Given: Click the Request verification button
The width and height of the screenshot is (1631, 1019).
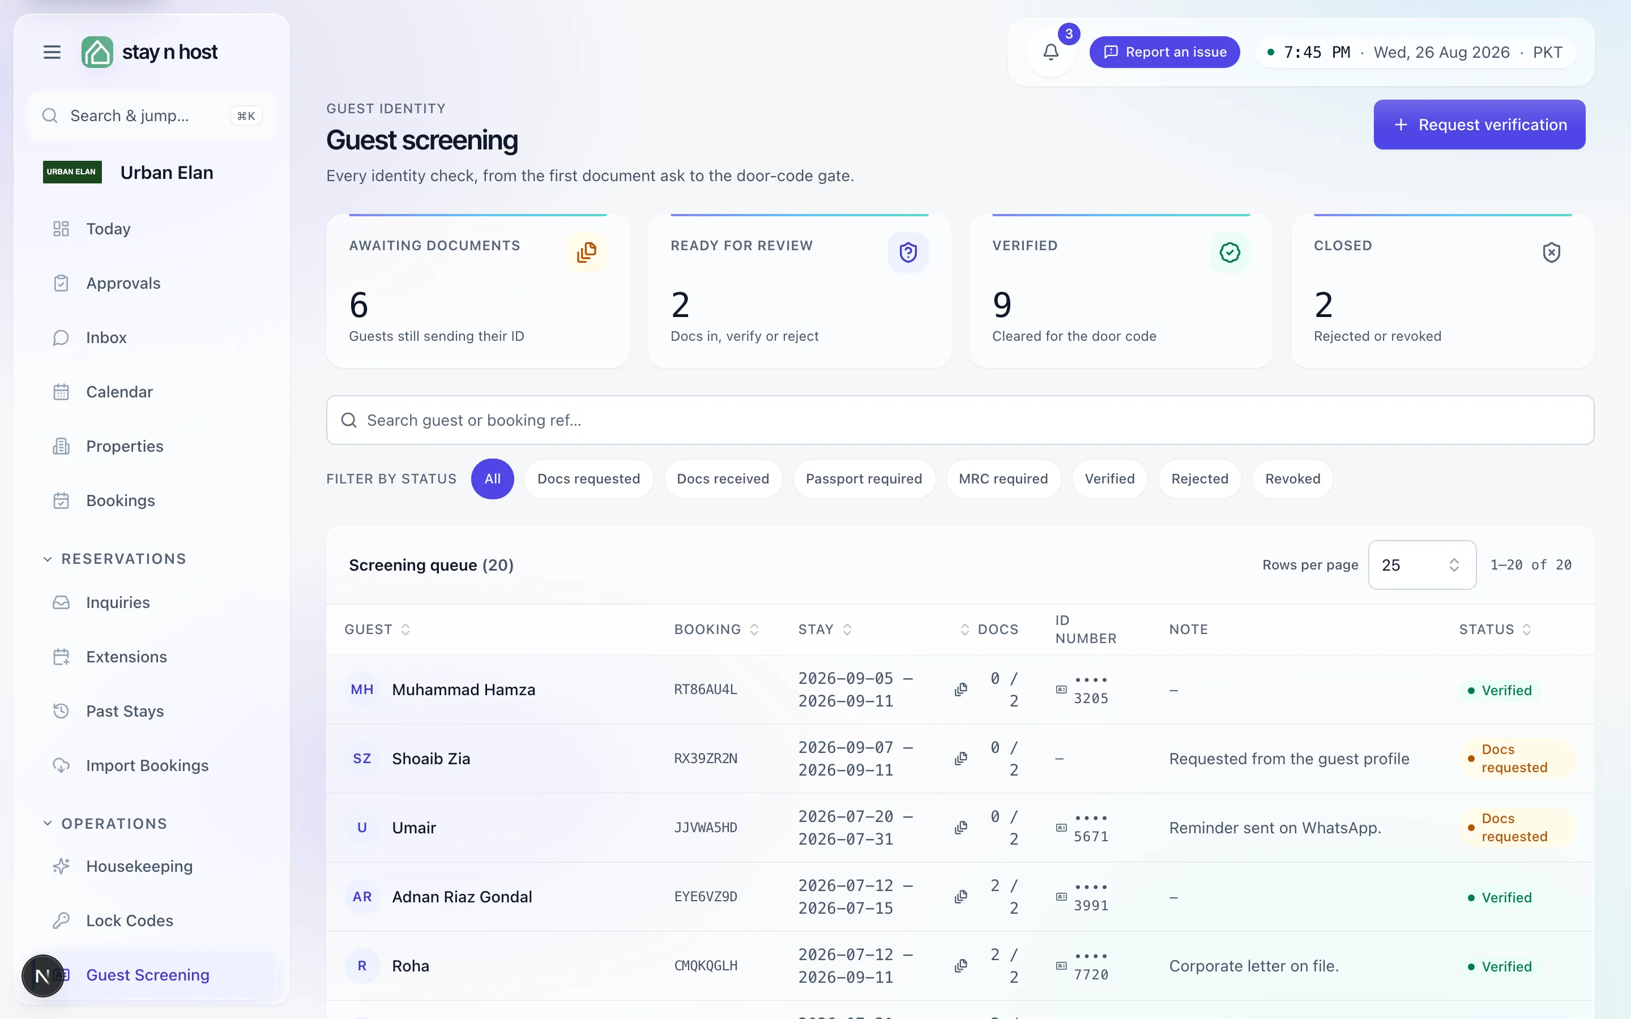Looking at the screenshot, I should [x=1479, y=125].
